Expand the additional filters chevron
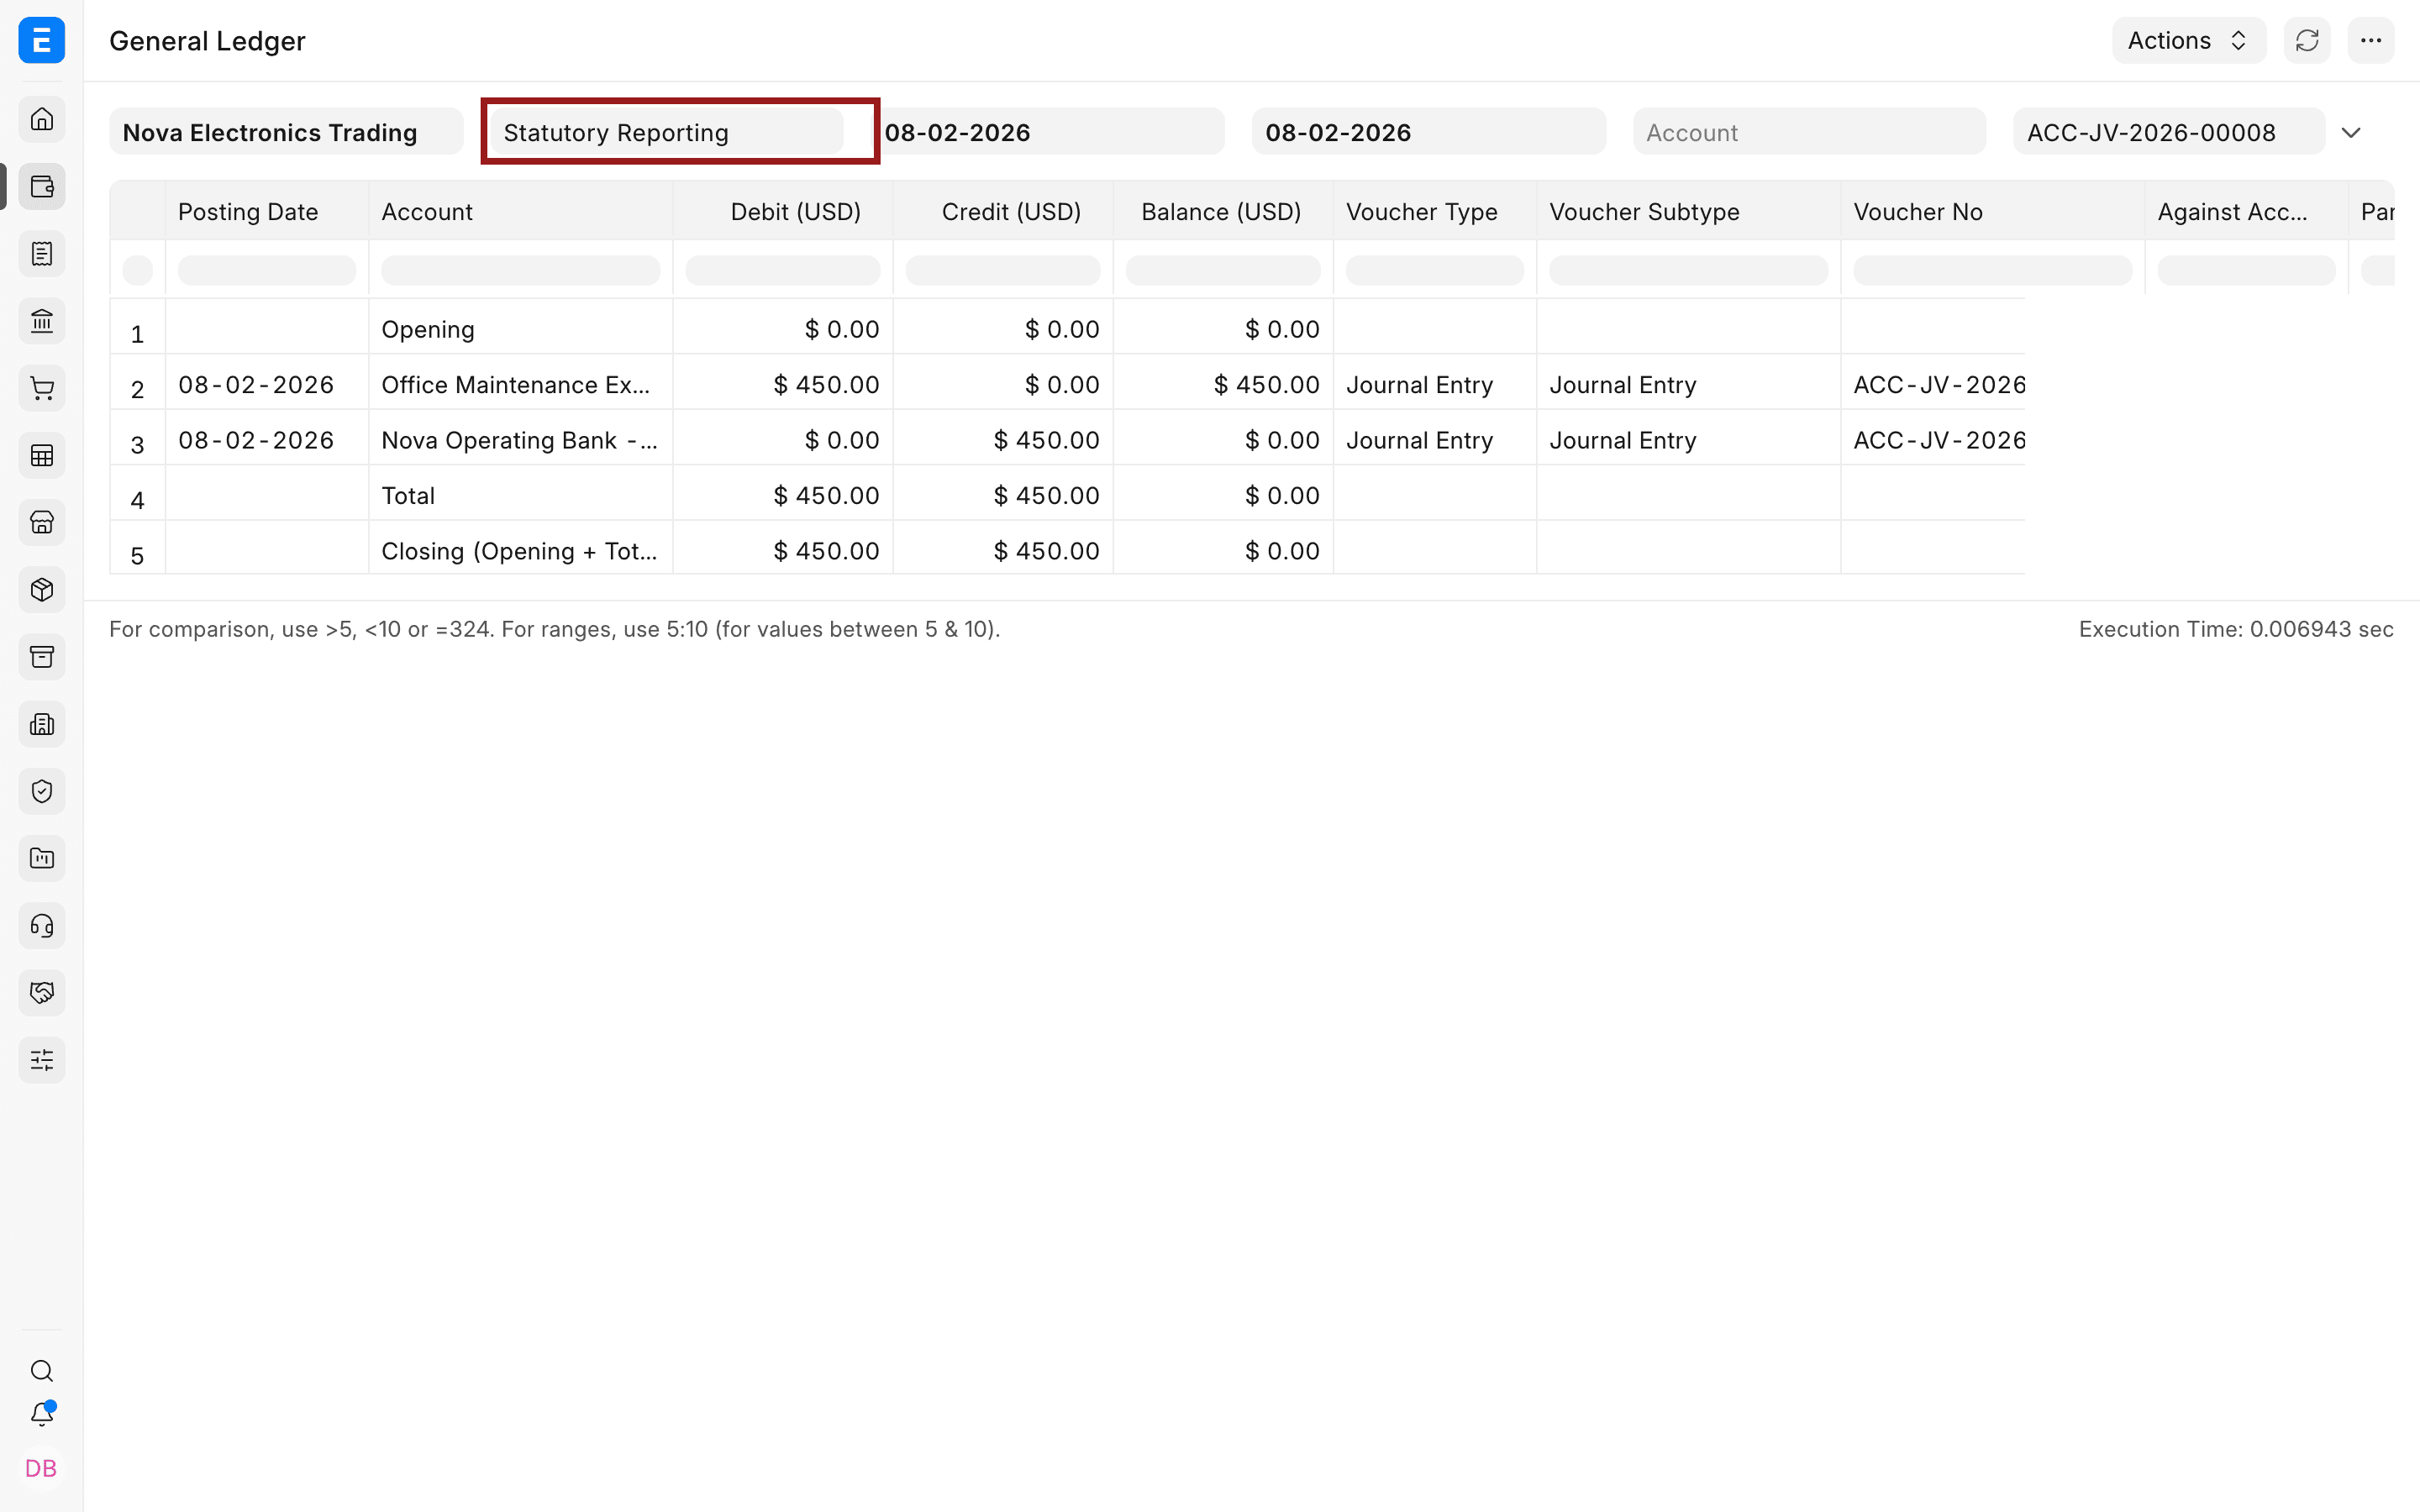Viewport: 2420px width, 1512px height. 2351,132
